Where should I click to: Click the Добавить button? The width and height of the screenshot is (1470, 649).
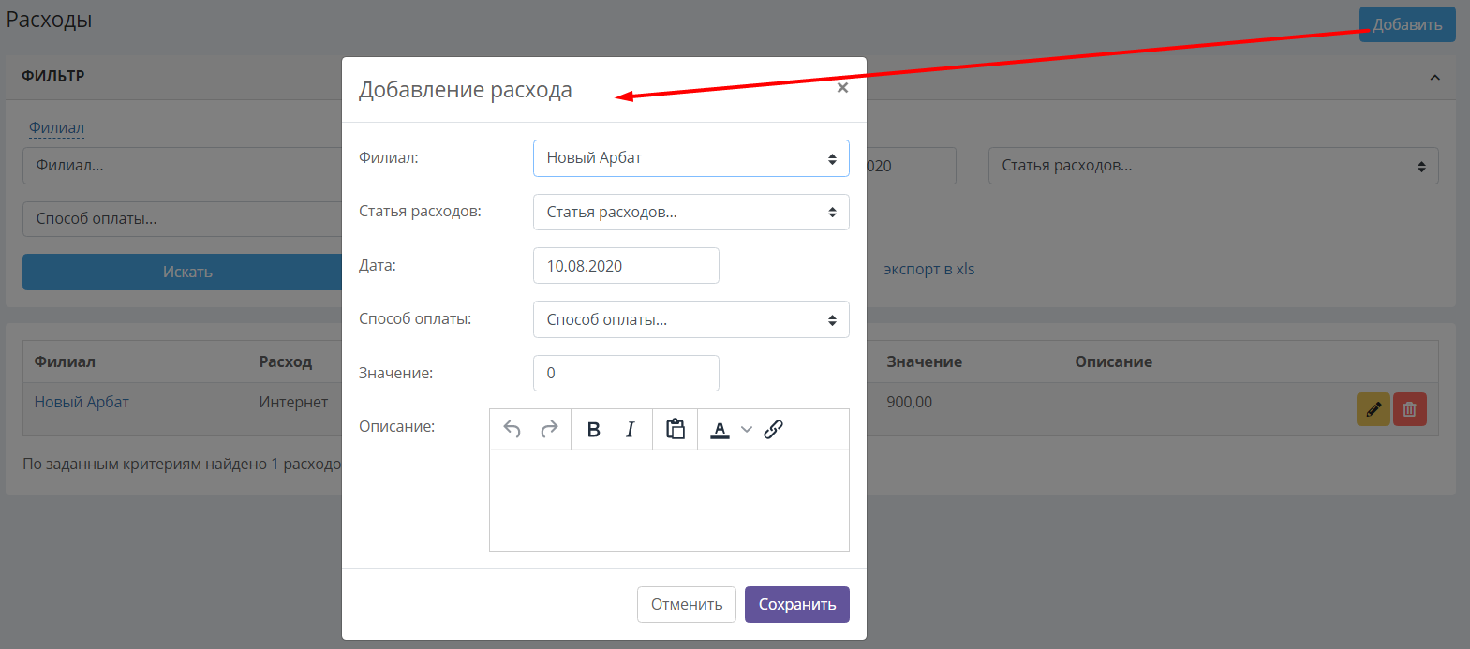pos(1407,24)
